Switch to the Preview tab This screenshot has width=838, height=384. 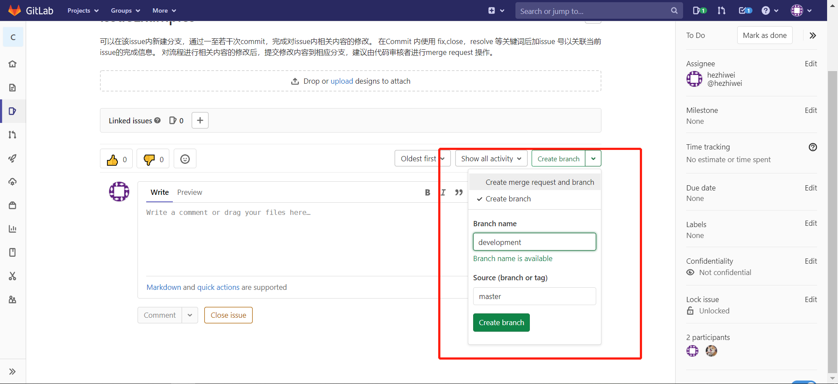[189, 192]
